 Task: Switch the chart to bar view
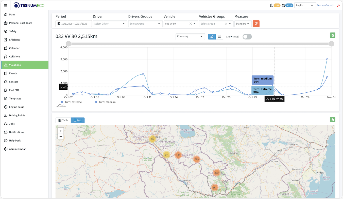pos(219,36)
